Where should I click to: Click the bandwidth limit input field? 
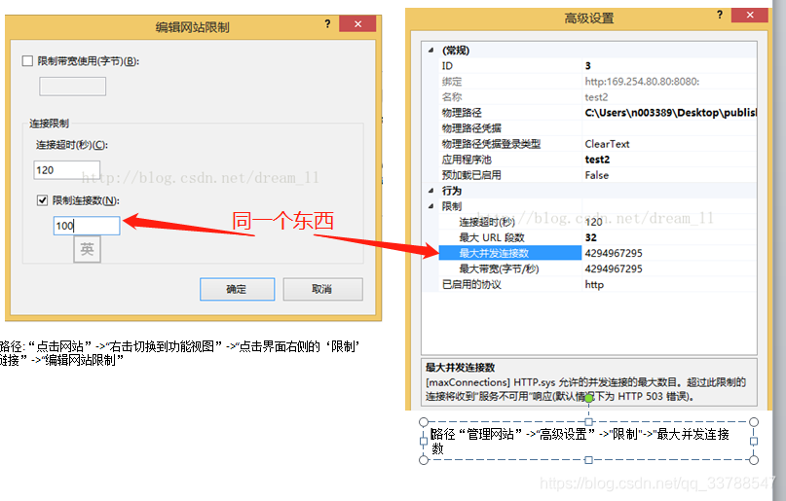point(73,86)
